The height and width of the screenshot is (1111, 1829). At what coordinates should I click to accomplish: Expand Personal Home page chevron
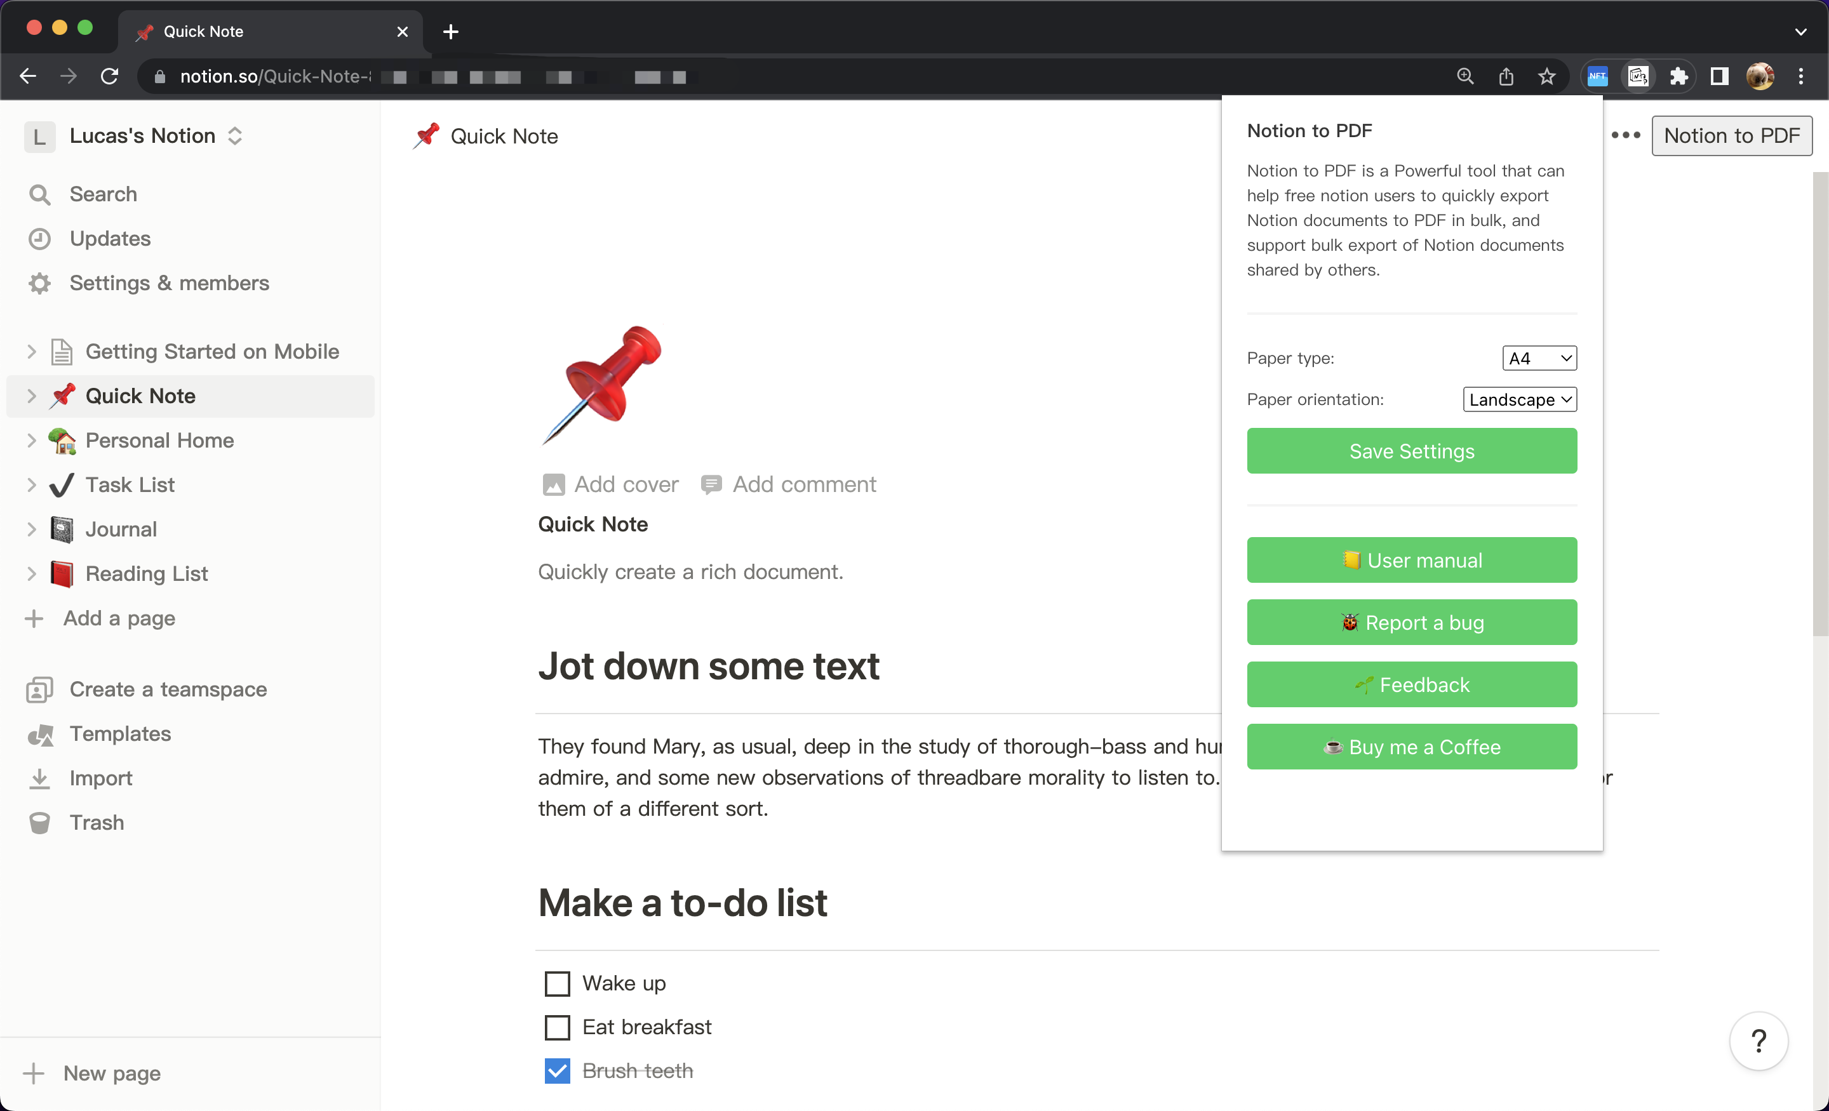[x=31, y=441]
